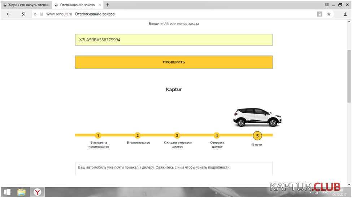The height and width of the screenshot is (198, 352).
Task: Select step 4 Отправка дилеру marker
Action: (217, 135)
